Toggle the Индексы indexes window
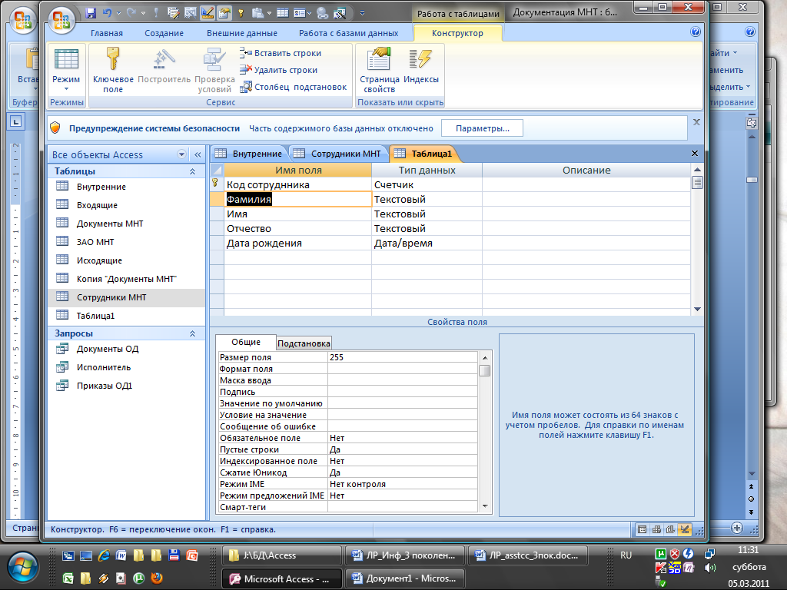Screen dimensions: 787x590 [x=421, y=66]
